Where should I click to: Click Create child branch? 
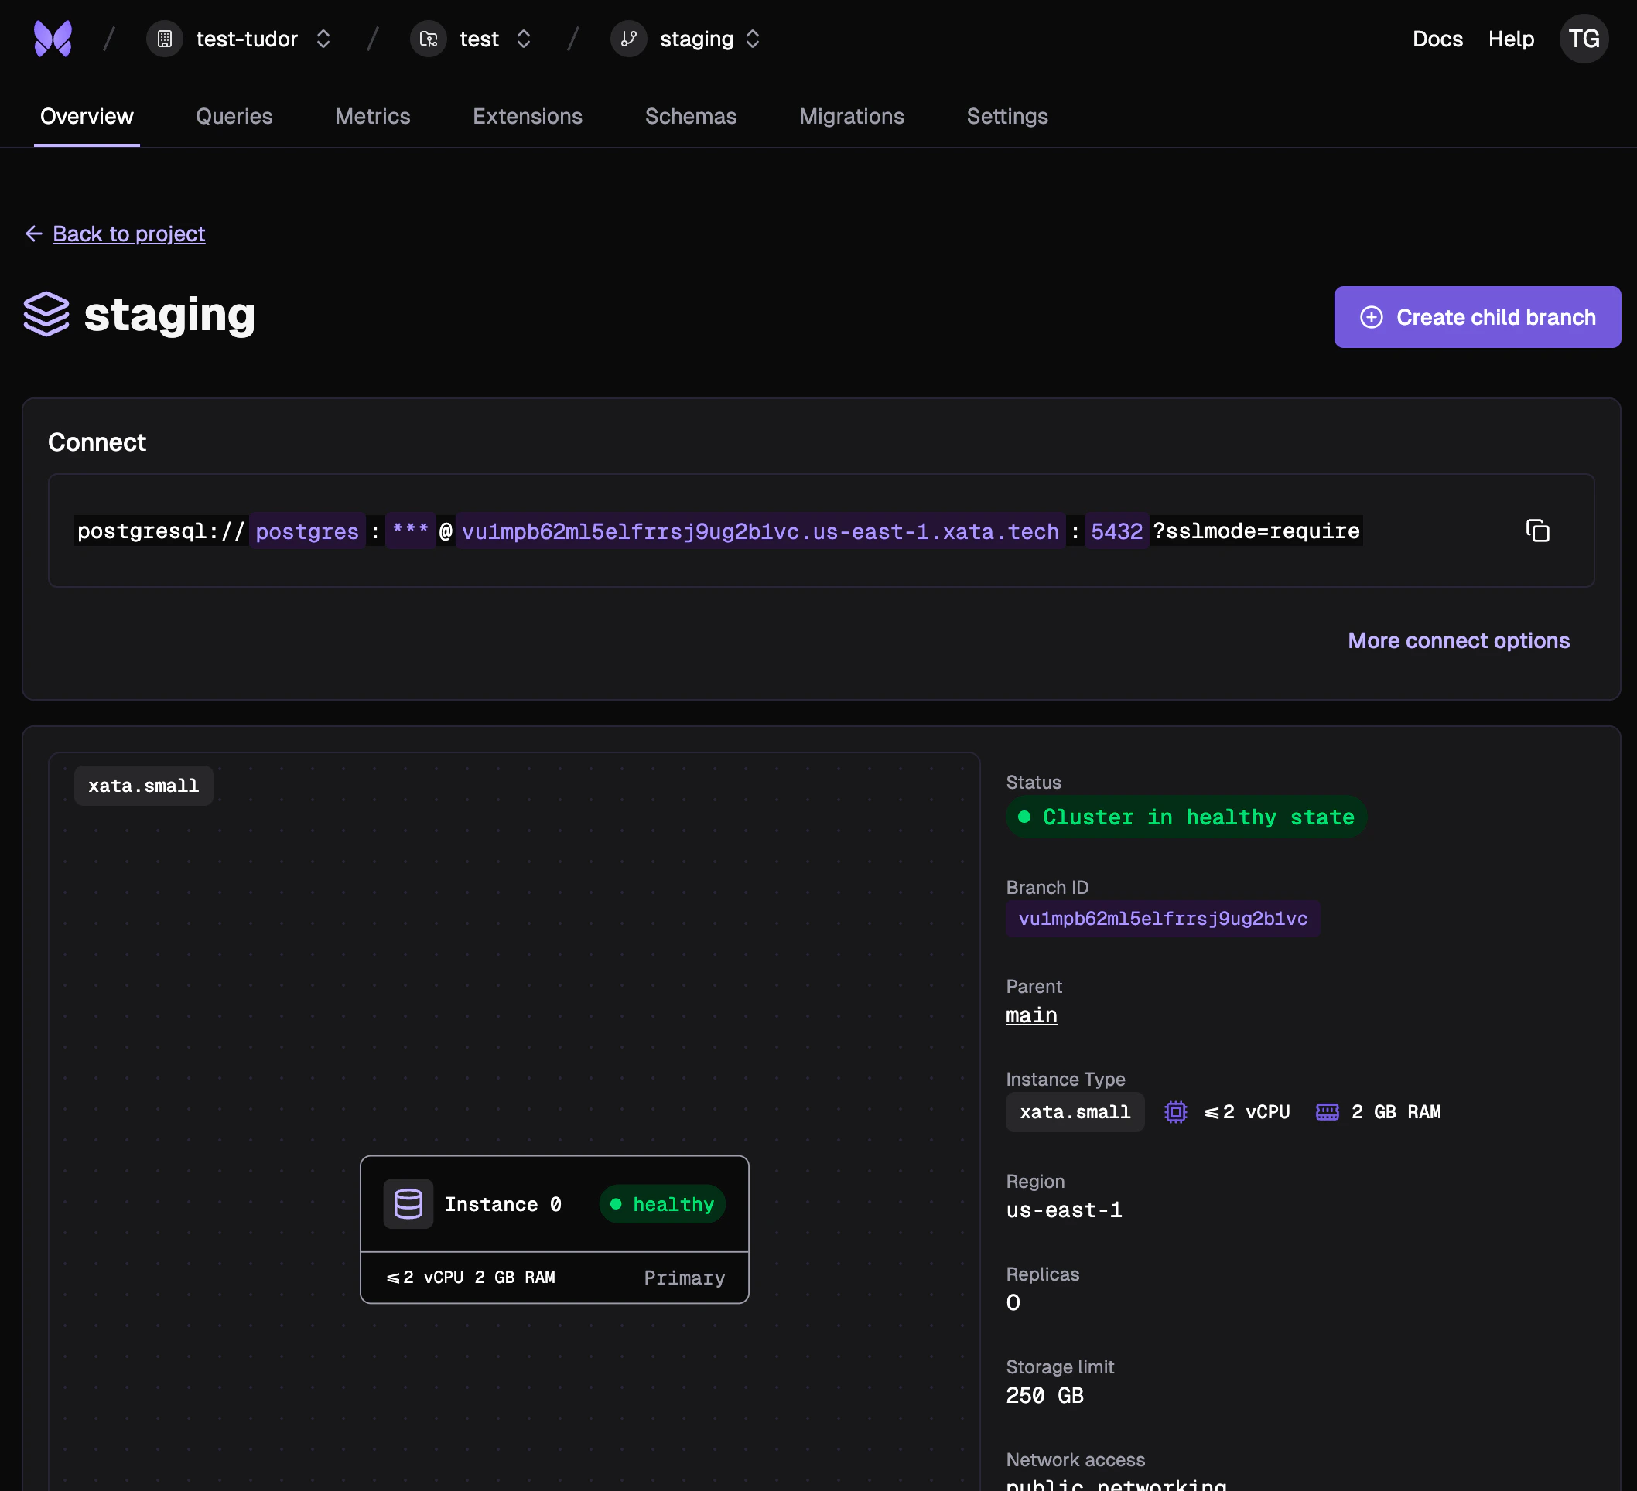1477,316
